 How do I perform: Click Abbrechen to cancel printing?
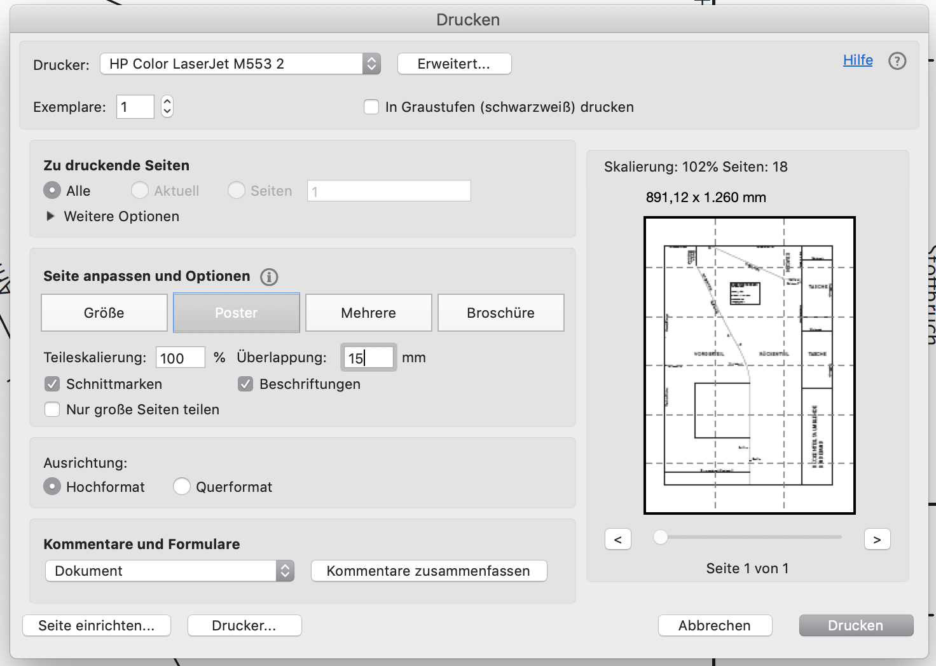pyautogui.click(x=715, y=625)
